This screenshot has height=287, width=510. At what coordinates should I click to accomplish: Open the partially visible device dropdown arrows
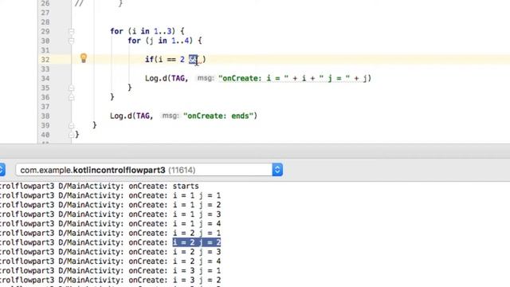2,170
